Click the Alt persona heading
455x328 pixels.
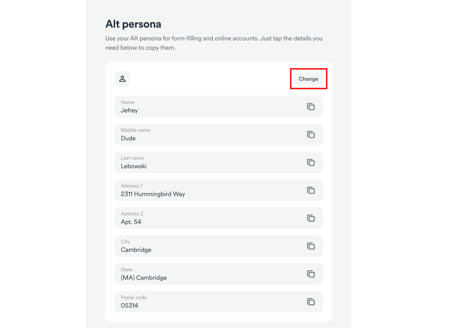pyautogui.click(x=133, y=24)
